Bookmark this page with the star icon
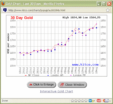The width and height of the screenshot is (113, 104). click(x=108, y=10)
